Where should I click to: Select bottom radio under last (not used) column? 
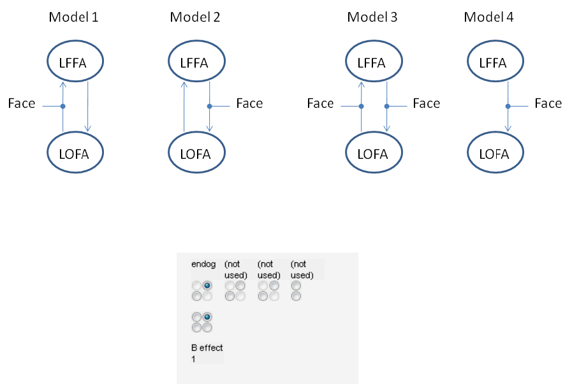(x=296, y=296)
